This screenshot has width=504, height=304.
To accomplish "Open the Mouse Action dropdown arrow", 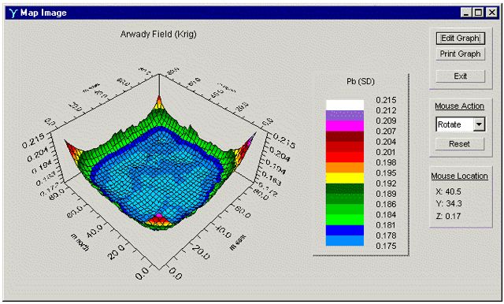I will (479, 124).
